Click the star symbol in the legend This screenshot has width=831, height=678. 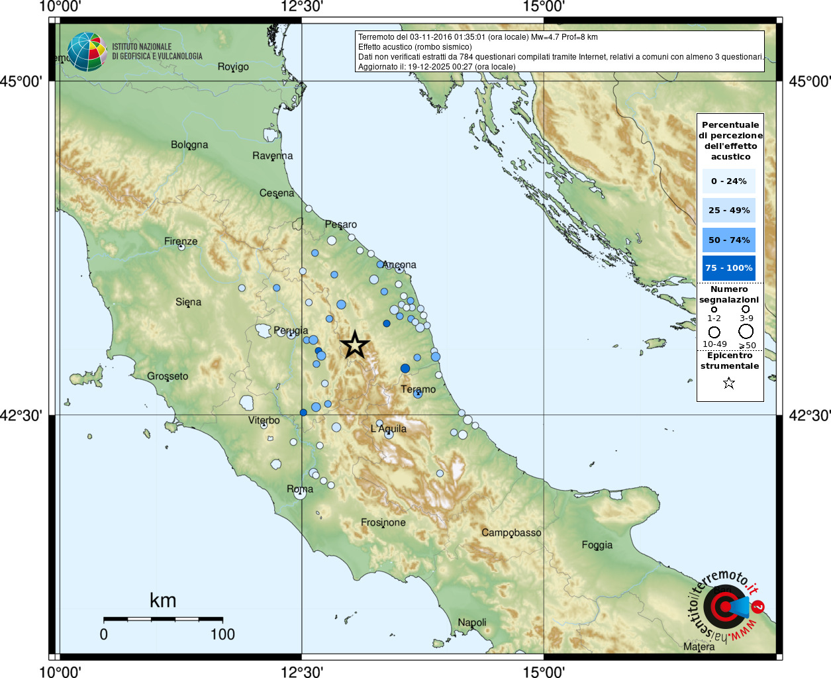(729, 383)
